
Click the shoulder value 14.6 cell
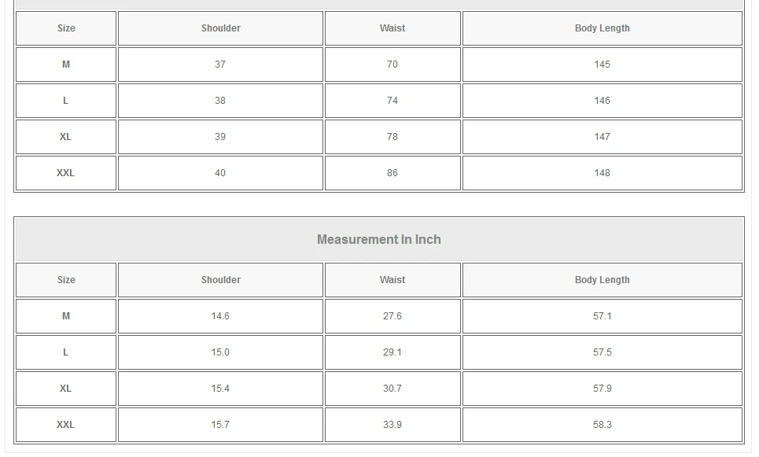click(x=220, y=316)
